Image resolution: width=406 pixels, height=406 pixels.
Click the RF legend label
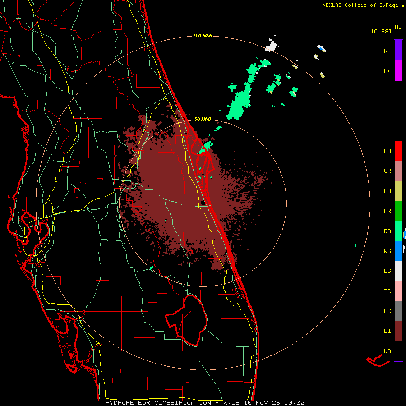(388, 51)
